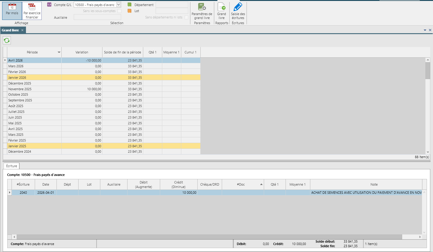Click the Cumul 1 column header
Screen dimensions: 433x252
point(191,52)
